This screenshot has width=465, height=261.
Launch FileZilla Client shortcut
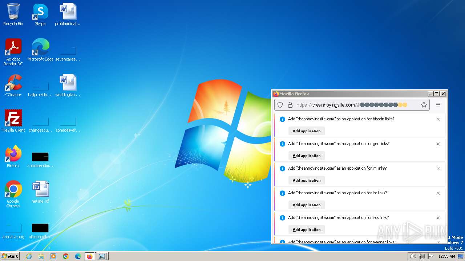point(13,121)
